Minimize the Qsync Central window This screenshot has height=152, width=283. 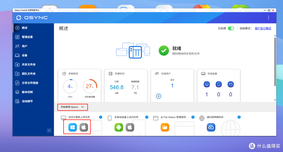(265, 10)
